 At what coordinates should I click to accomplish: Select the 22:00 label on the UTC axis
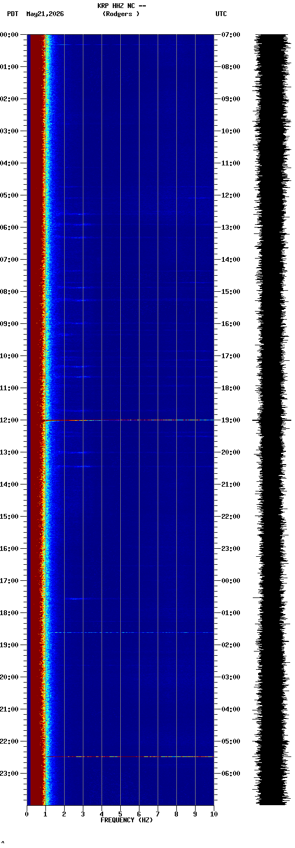pyautogui.click(x=231, y=517)
